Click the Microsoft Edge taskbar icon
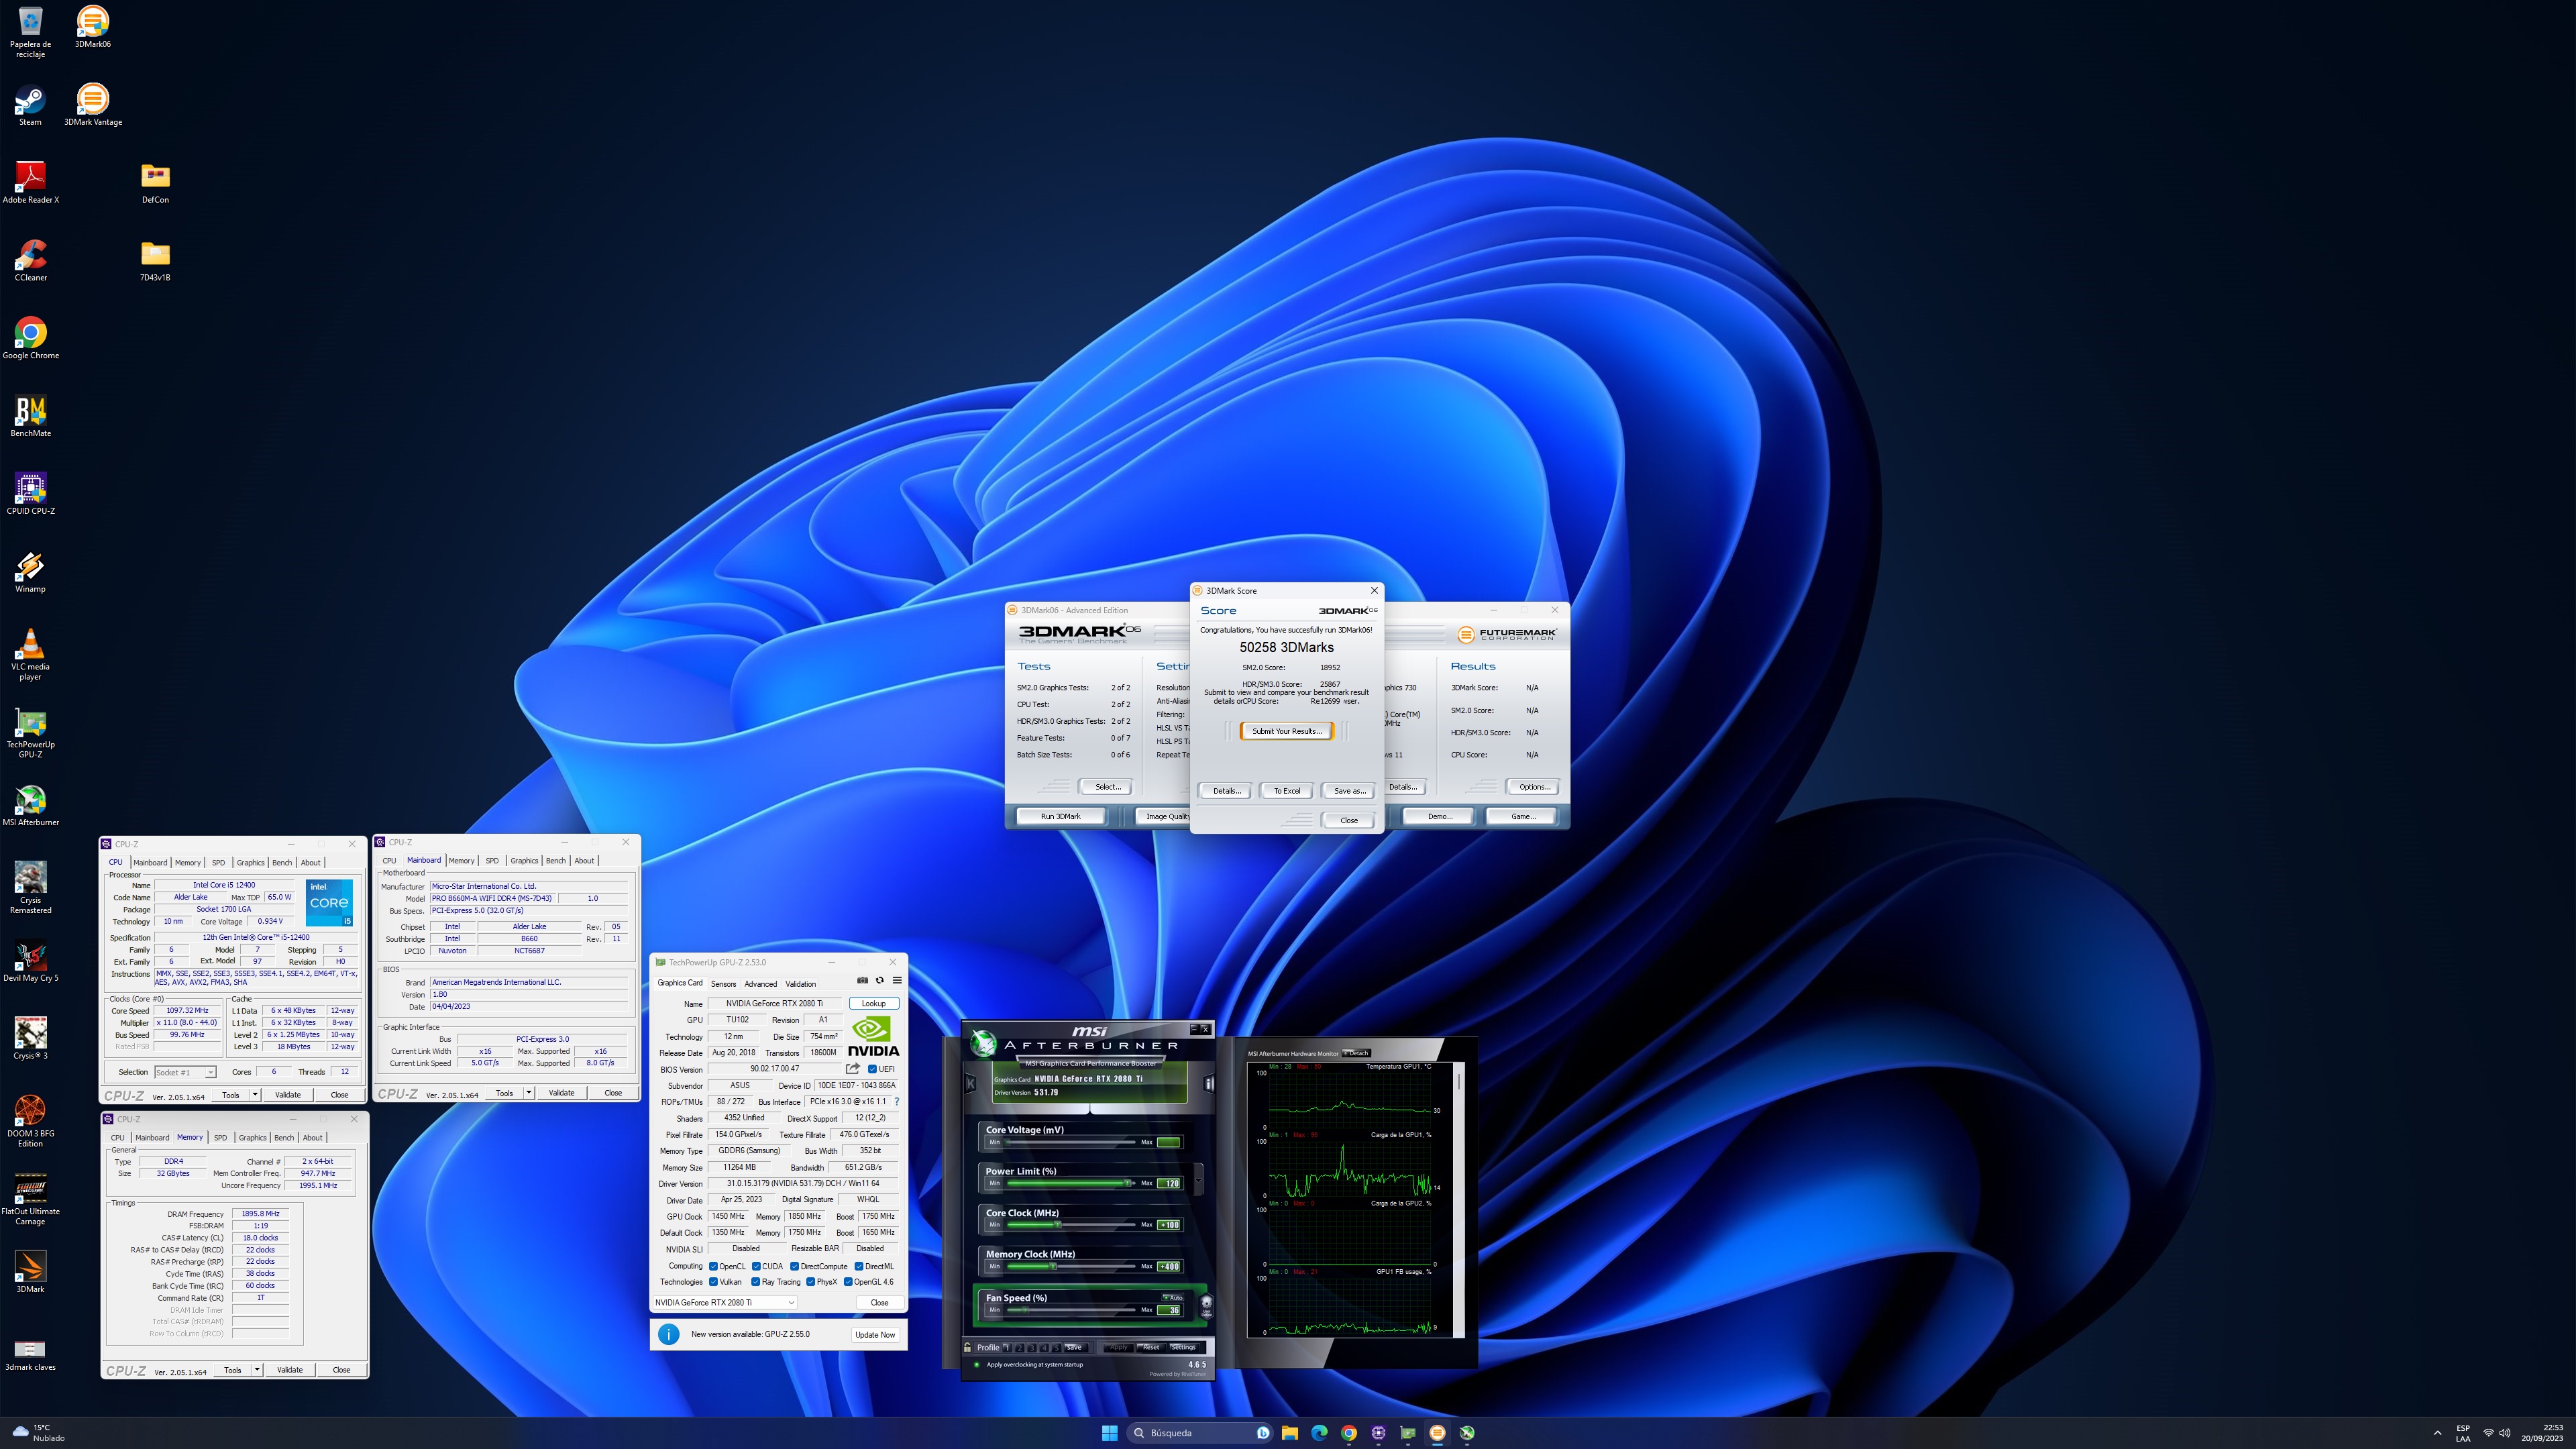Viewport: 2576px width, 1449px height. coord(1319,1432)
